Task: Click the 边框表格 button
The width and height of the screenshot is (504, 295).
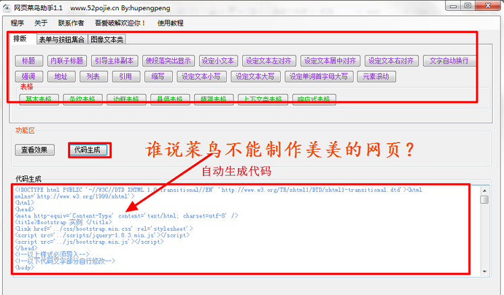Action: tap(126, 99)
